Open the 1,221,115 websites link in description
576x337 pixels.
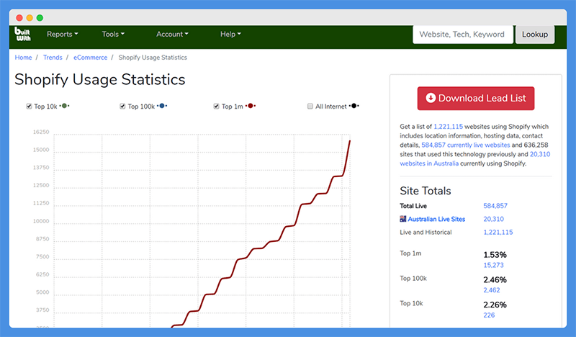(448, 127)
